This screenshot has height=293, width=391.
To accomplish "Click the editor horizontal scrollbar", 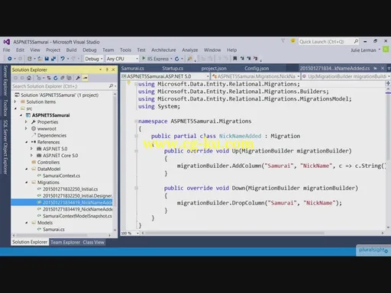I will tap(263, 233).
